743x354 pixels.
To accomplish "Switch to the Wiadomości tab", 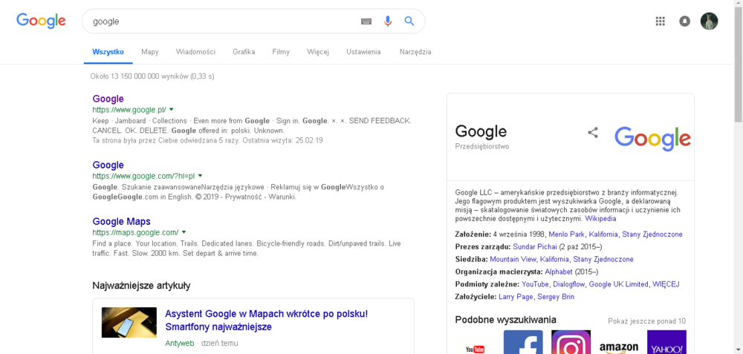I will click(195, 52).
